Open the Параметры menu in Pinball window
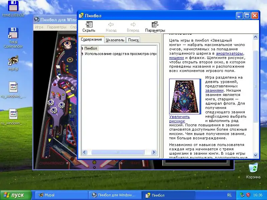This screenshot has height=200, width=267. pyautogui.click(x=57, y=27)
